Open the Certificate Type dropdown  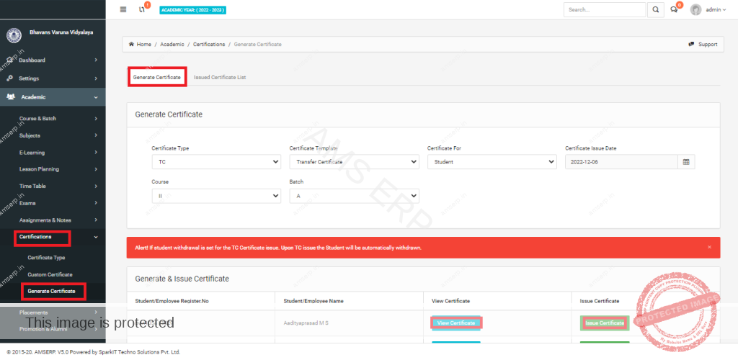click(x=216, y=162)
